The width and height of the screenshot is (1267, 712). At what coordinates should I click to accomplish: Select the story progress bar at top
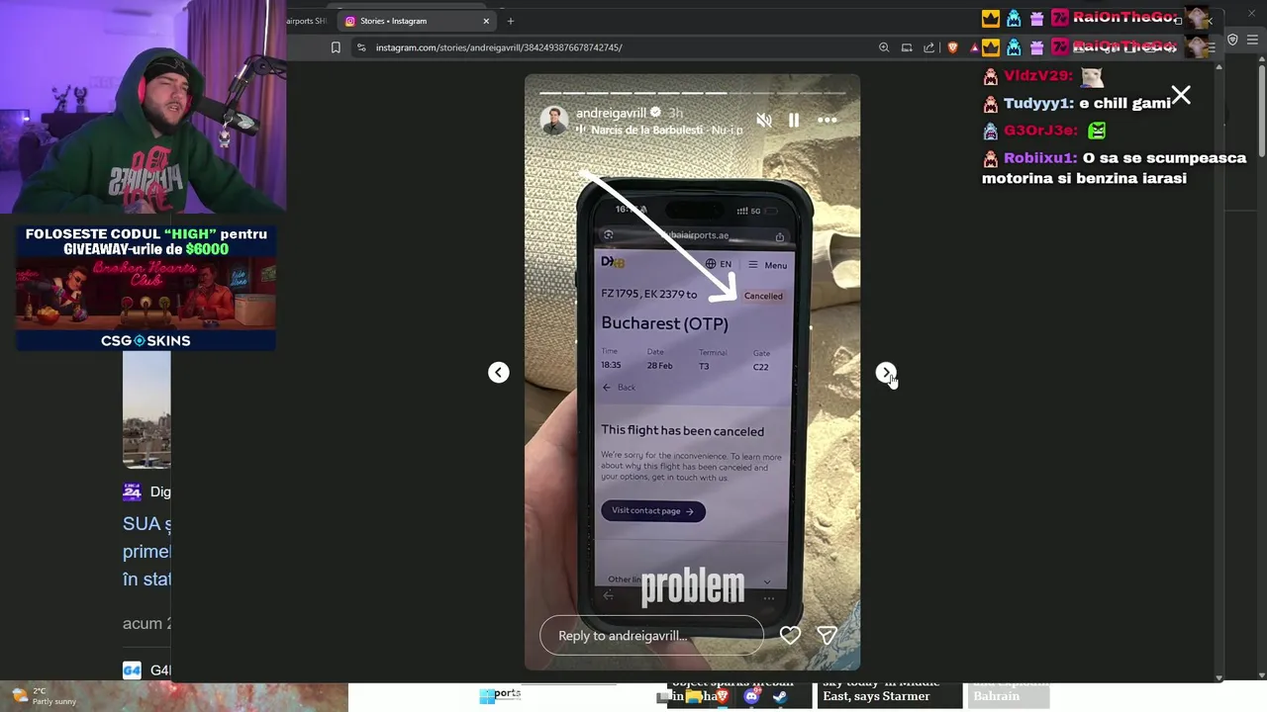692,94
